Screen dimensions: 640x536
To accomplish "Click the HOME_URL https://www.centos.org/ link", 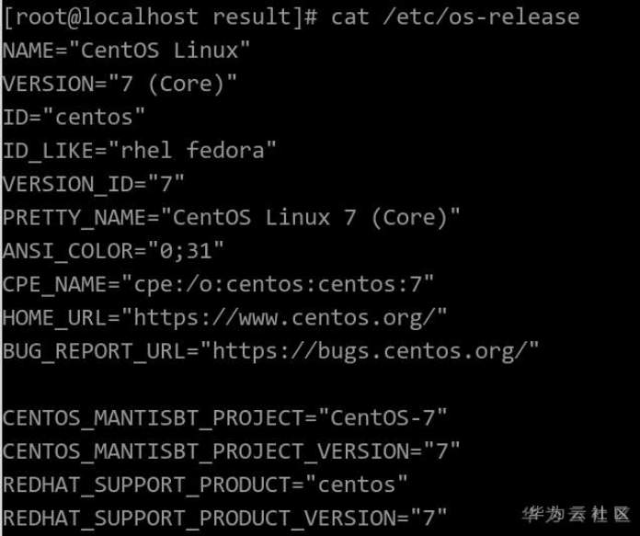I will tap(291, 317).
